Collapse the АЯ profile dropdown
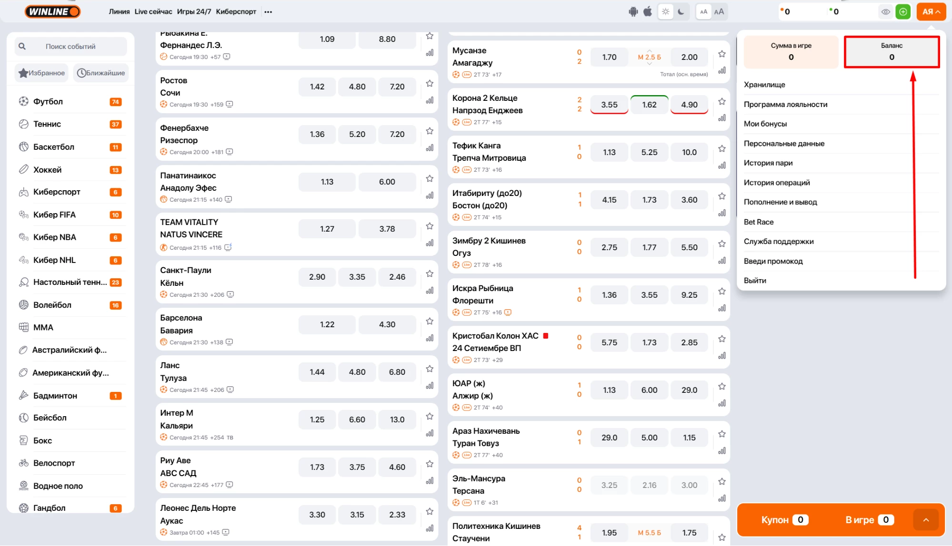 tap(931, 12)
